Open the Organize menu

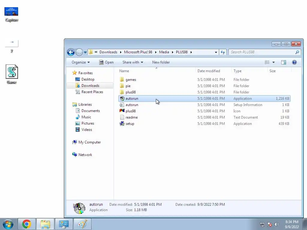pyautogui.click(x=80, y=62)
